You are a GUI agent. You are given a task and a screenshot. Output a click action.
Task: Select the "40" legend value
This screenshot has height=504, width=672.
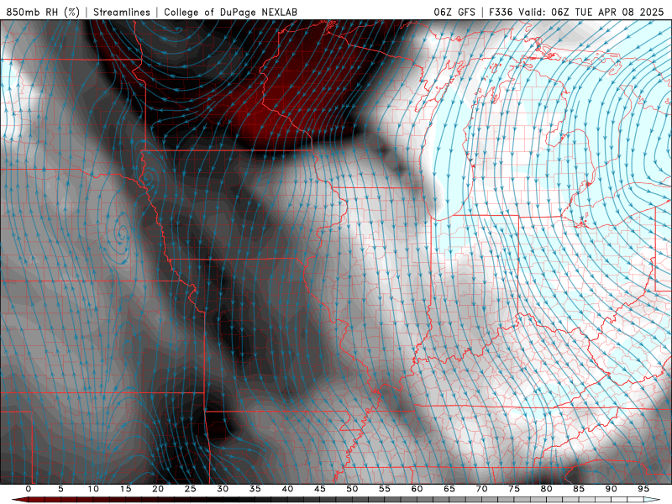tap(287, 489)
